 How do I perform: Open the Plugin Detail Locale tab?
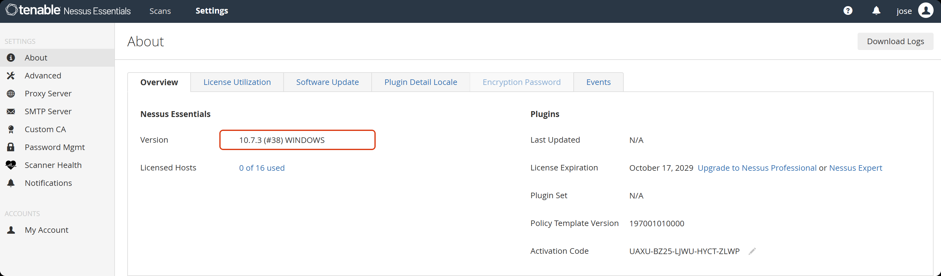point(420,82)
